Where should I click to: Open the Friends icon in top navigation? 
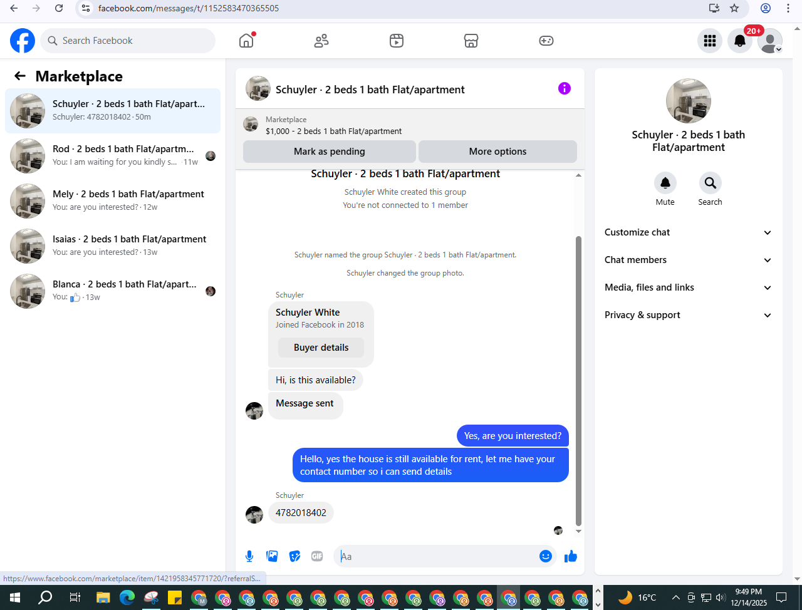click(321, 41)
